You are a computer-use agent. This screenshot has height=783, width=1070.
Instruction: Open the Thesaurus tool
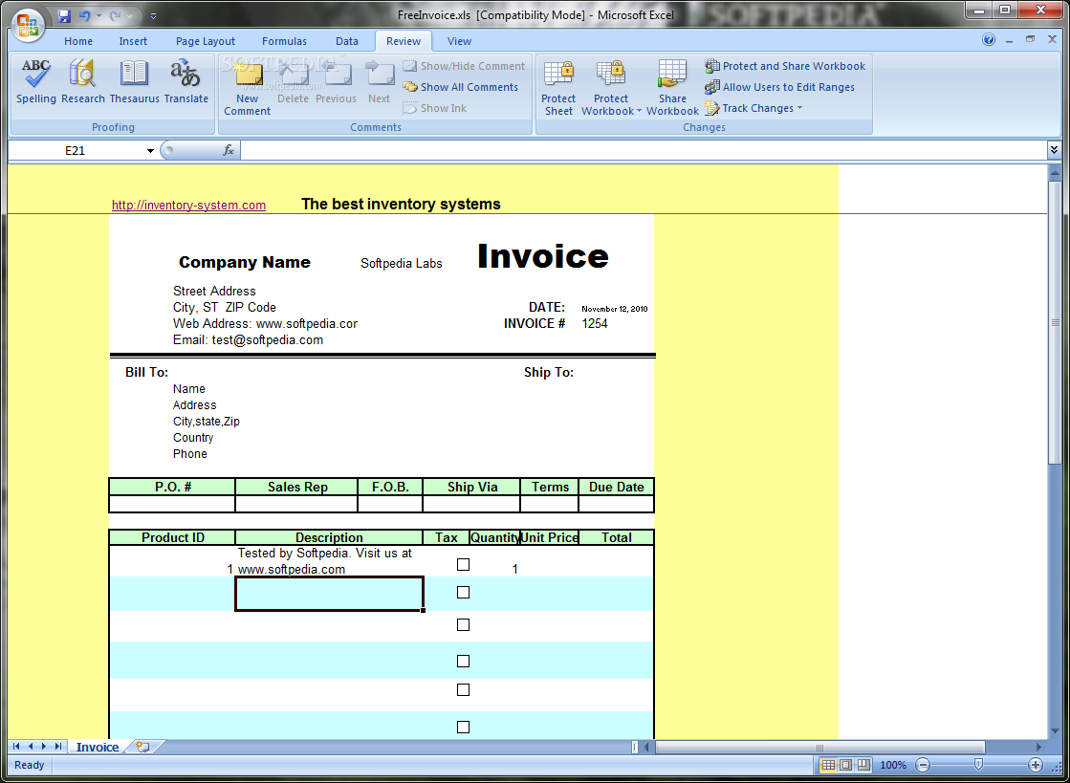point(135,81)
